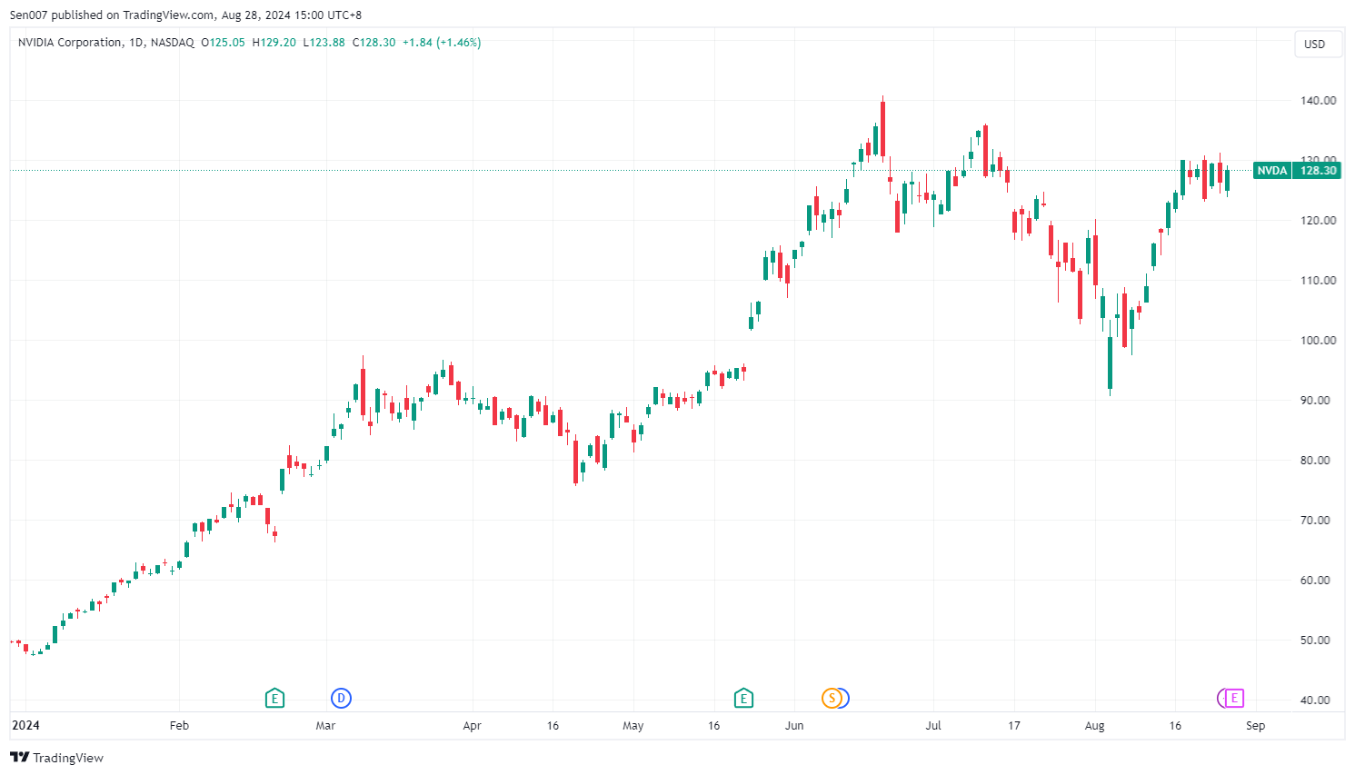This screenshot has width=1355, height=775.
Task: Click the 2024 label on time axis
Action: coord(25,725)
